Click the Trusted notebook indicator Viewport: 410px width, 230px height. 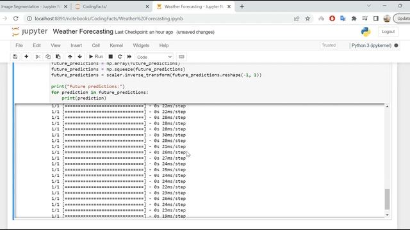click(329, 45)
